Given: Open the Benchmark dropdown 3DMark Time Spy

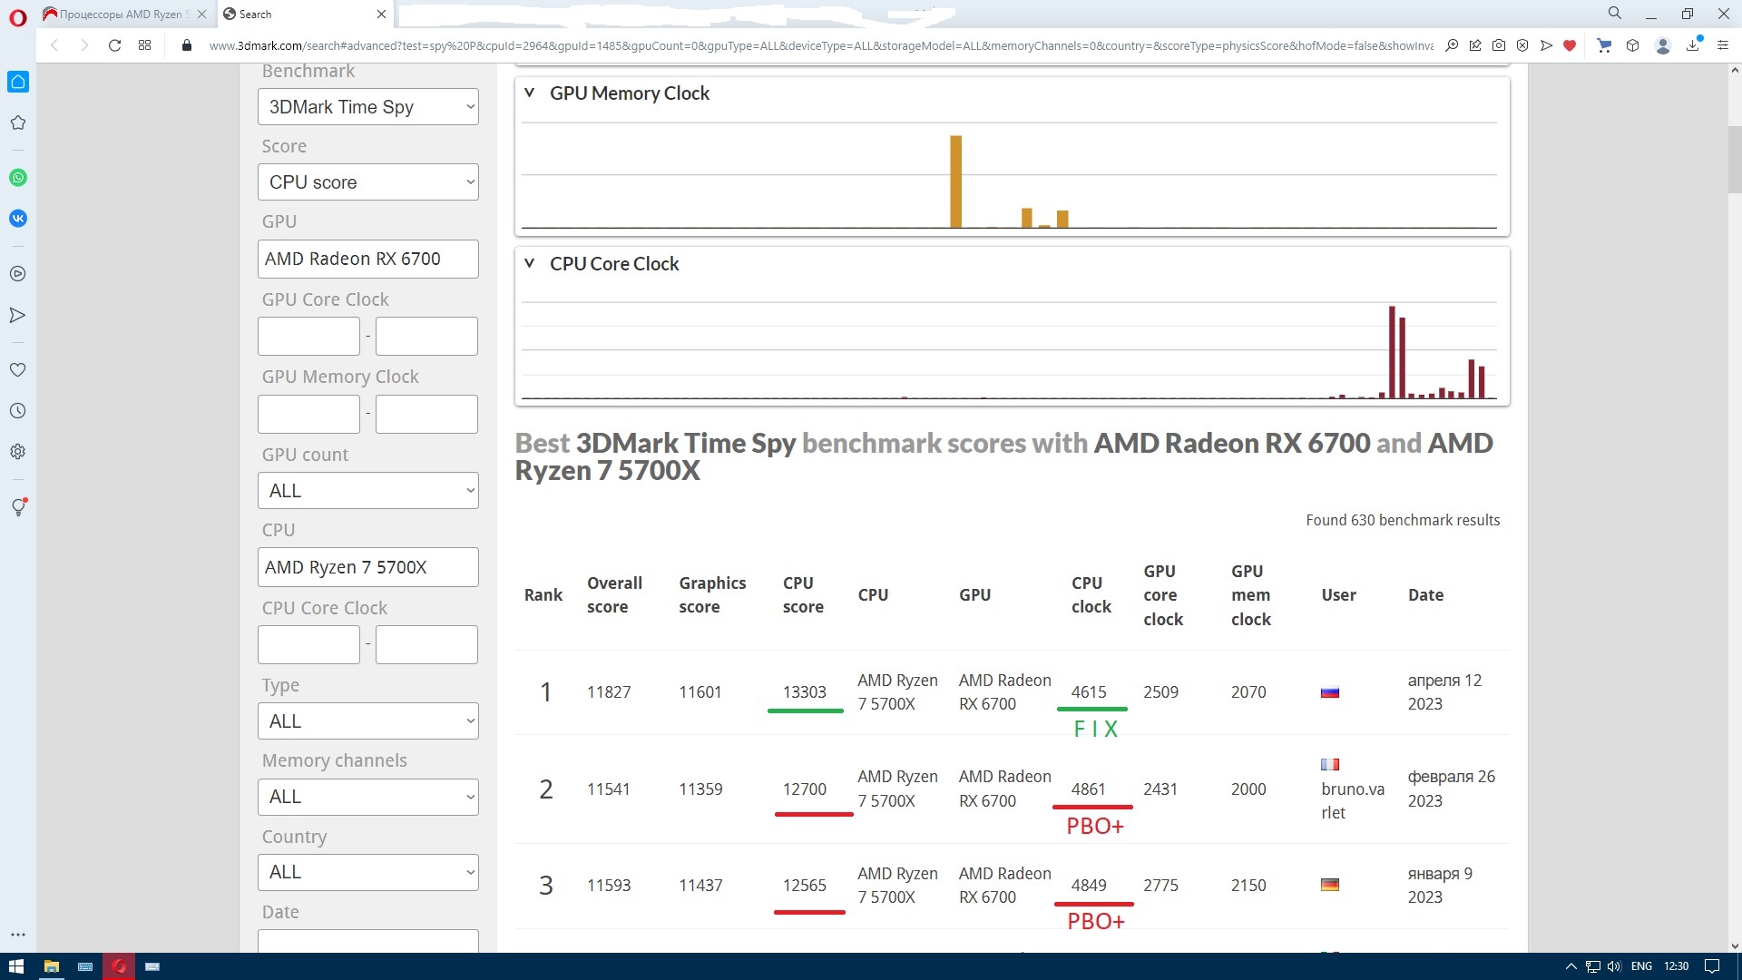Looking at the screenshot, I should [x=367, y=107].
